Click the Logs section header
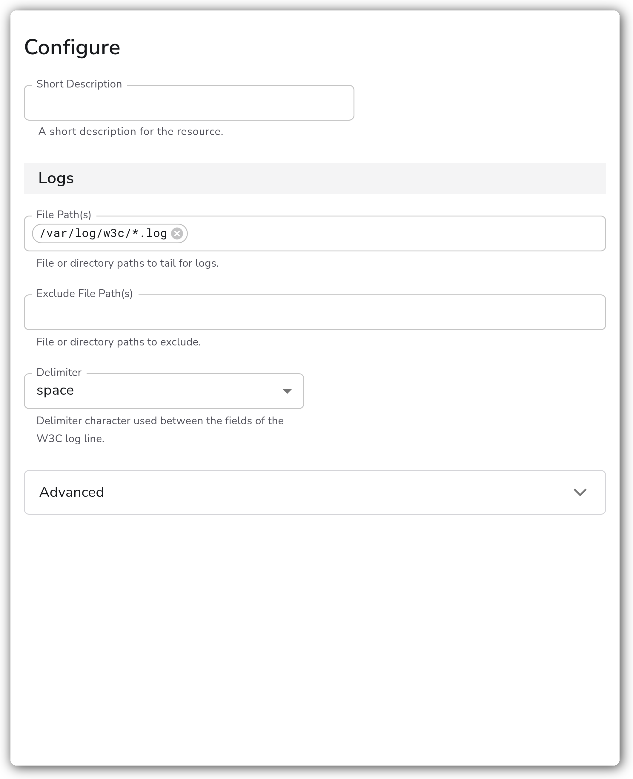633x779 pixels. click(x=315, y=178)
